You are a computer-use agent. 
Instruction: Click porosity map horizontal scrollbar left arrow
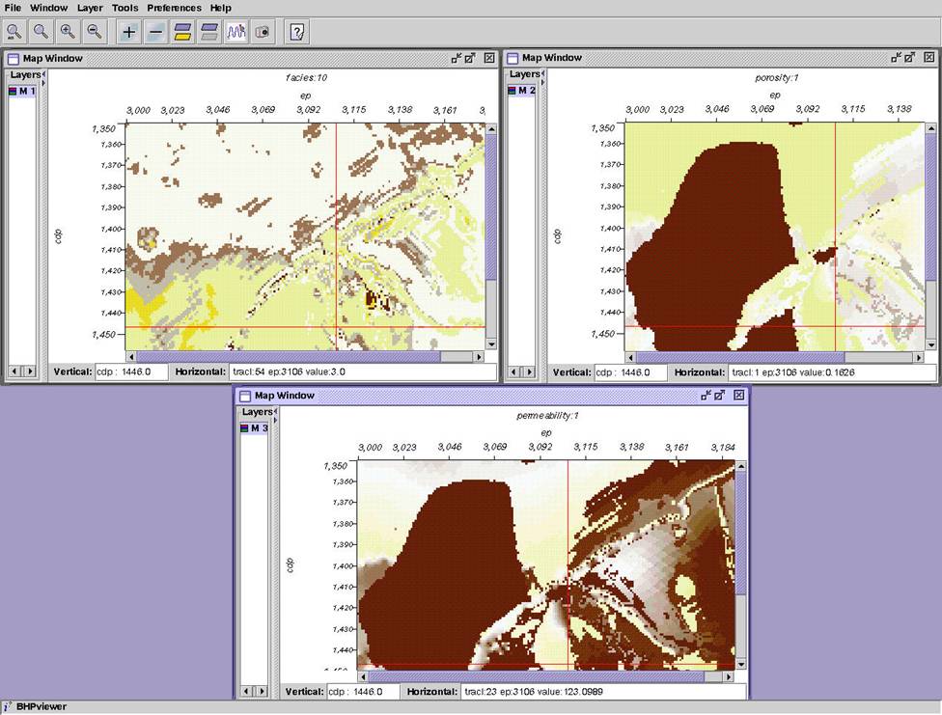(x=630, y=357)
